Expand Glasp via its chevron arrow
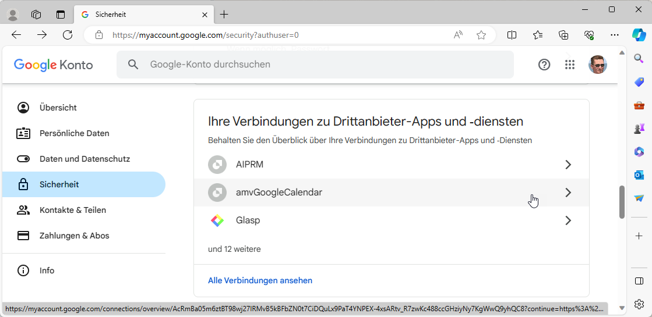Viewport: 652px width, 317px height. [568, 220]
